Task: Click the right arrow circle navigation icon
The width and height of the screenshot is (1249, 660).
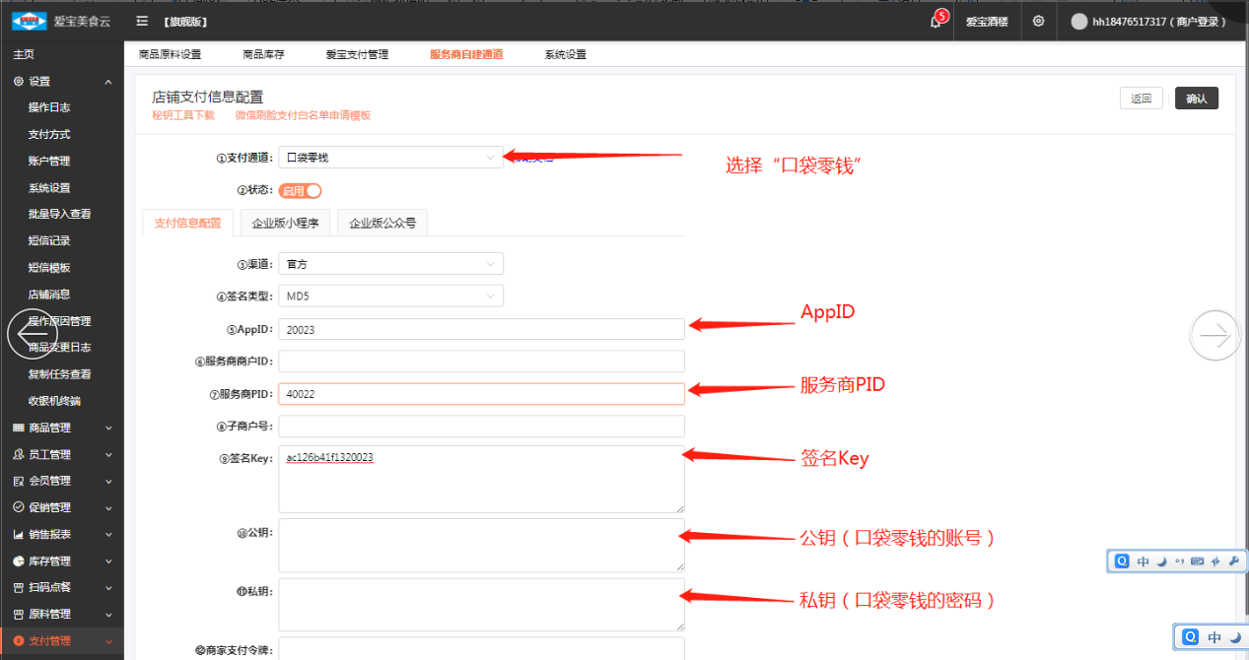Action: [1214, 335]
